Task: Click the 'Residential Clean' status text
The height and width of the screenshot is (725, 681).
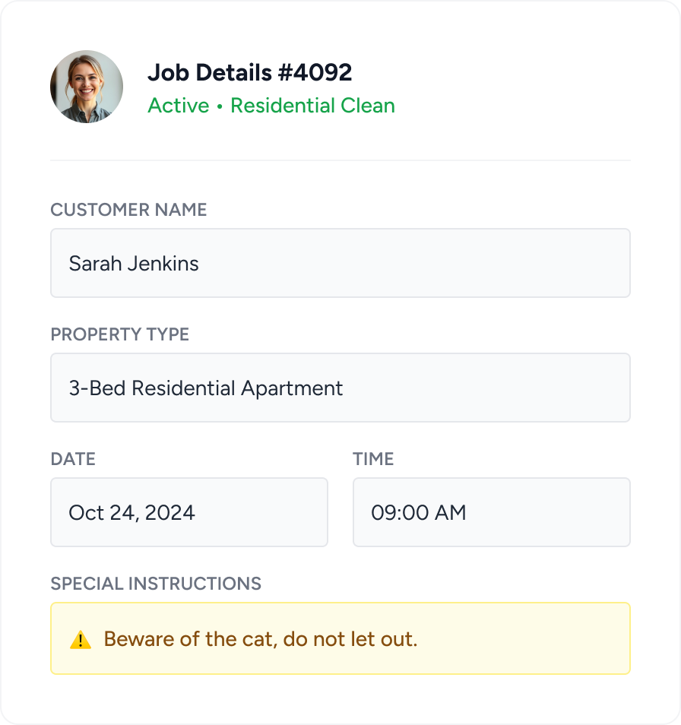Action: [x=312, y=106]
